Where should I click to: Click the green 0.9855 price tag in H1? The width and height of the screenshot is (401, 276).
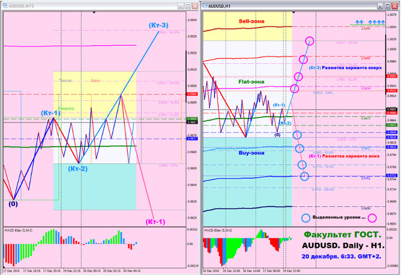coord(392,125)
